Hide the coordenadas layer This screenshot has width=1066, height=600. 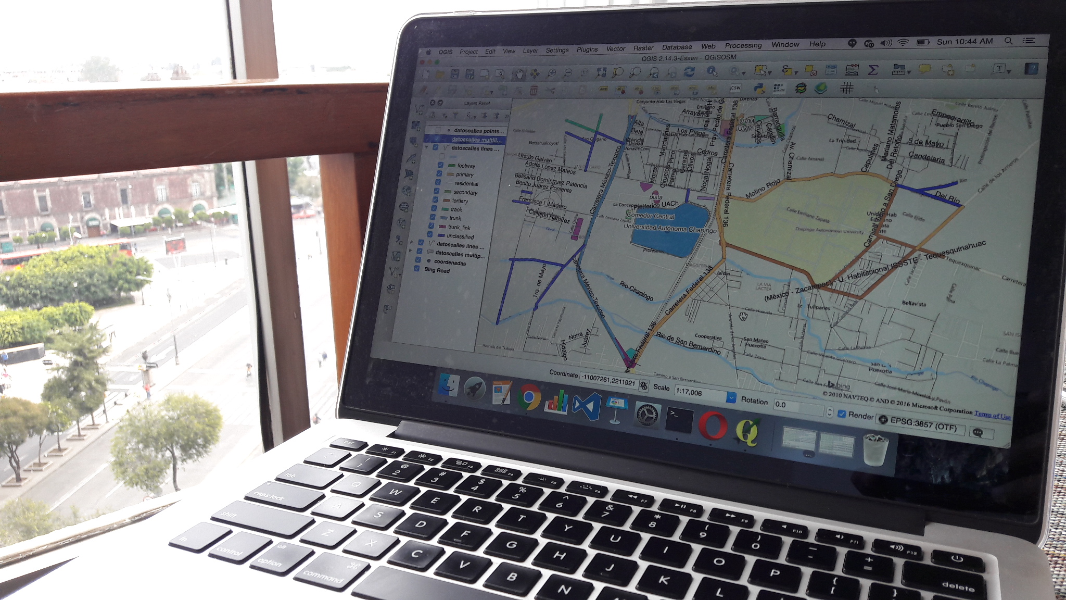(x=418, y=260)
